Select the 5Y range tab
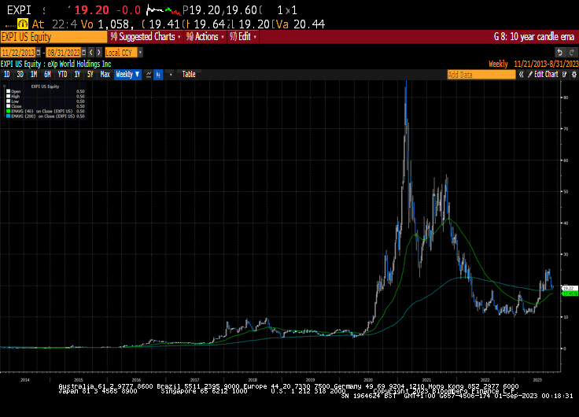Image resolution: width=579 pixels, height=417 pixels. coord(90,74)
